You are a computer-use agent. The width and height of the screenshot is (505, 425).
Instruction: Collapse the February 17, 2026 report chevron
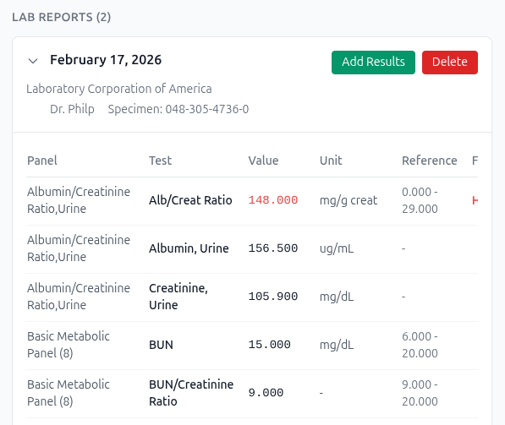pyautogui.click(x=33, y=61)
